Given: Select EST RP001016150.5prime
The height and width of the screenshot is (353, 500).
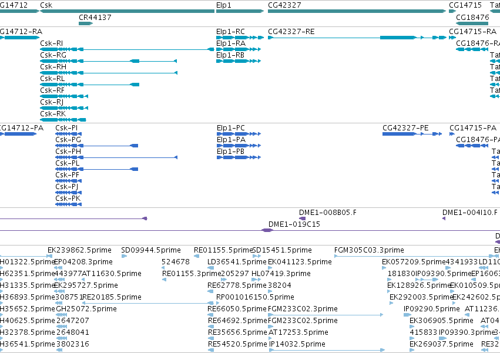Looking at the screenshot, I should pyautogui.click(x=255, y=297).
